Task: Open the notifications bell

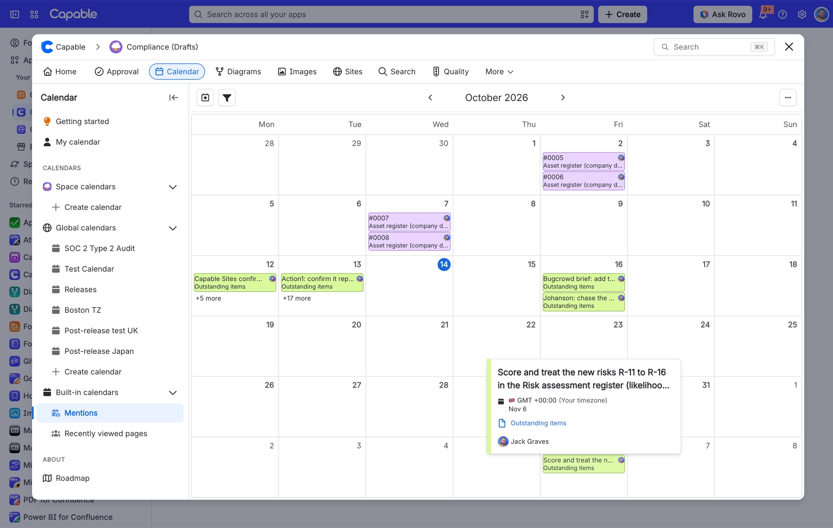Action: [x=763, y=14]
